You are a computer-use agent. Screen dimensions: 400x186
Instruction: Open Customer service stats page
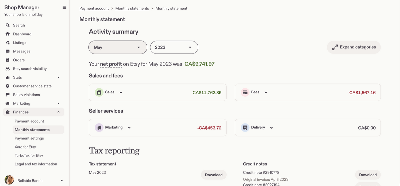32,86
